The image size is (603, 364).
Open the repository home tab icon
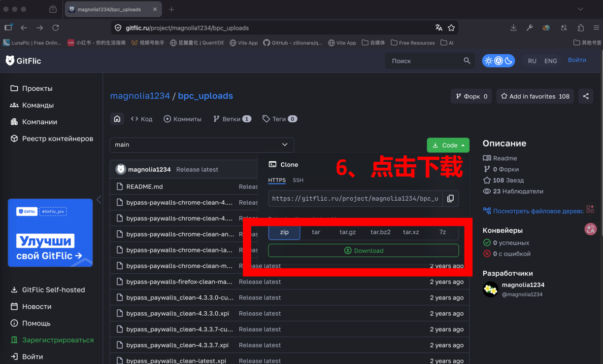point(117,119)
